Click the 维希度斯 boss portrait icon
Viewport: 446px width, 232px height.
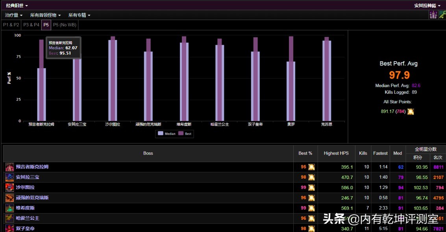click(x=9, y=208)
